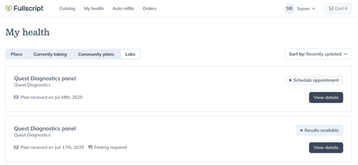Open Catalog in the top navigation
Image resolution: width=358 pixels, height=165 pixels.
click(67, 9)
